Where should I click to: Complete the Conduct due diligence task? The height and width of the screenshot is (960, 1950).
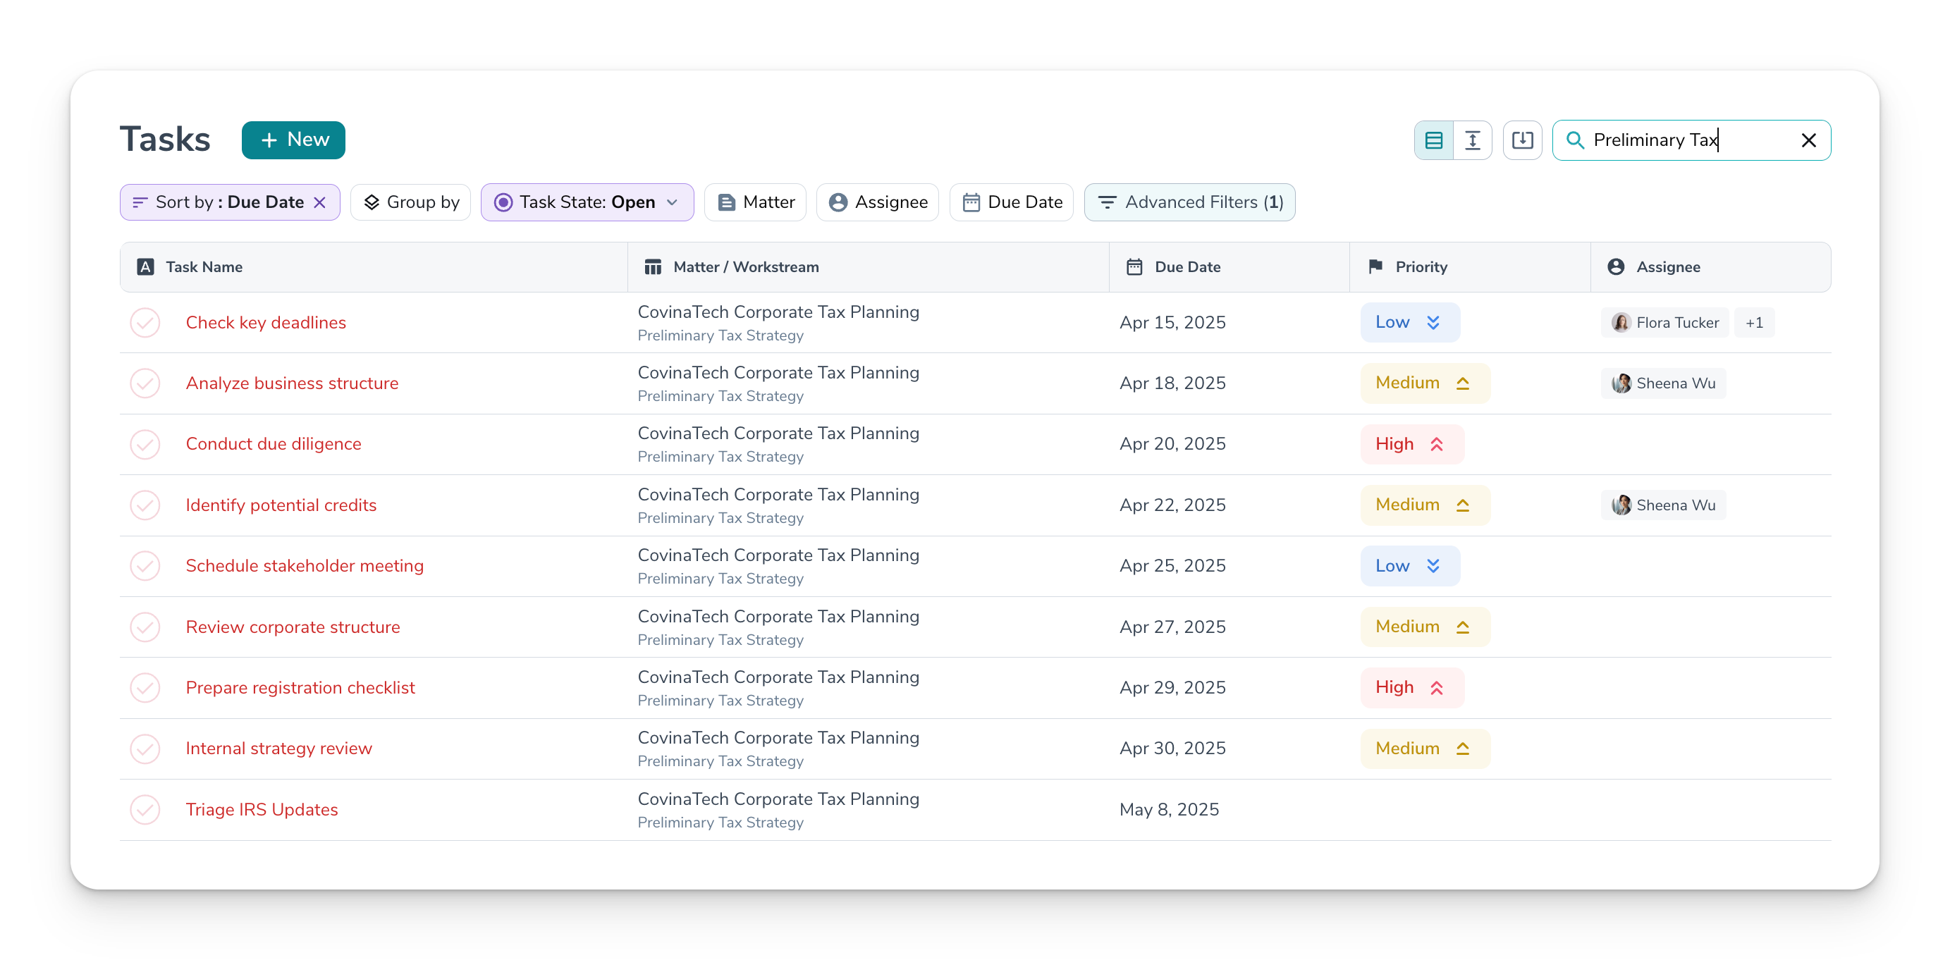click(x=145, y=445)
